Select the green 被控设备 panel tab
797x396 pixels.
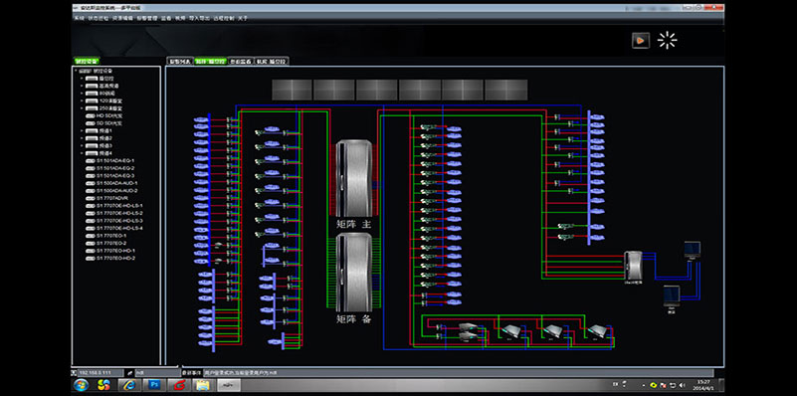(x=86, y=61)
